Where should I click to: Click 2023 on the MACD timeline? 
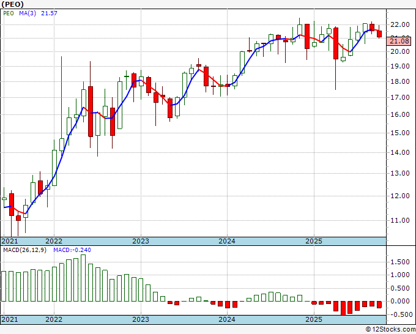(x=141, y=319)
